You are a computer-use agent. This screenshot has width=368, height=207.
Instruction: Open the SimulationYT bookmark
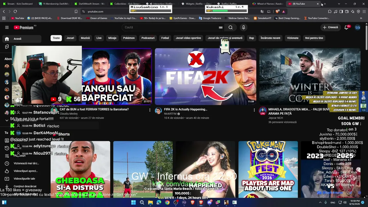coord(262,18)
